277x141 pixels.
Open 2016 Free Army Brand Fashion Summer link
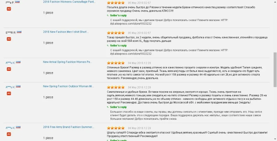[x=68, y=127]
